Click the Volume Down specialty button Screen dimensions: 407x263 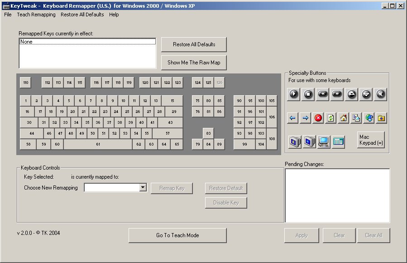366,94
